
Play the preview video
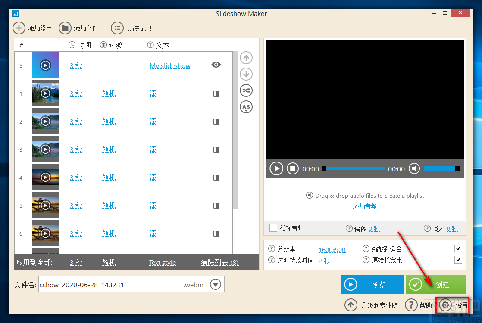276,168
